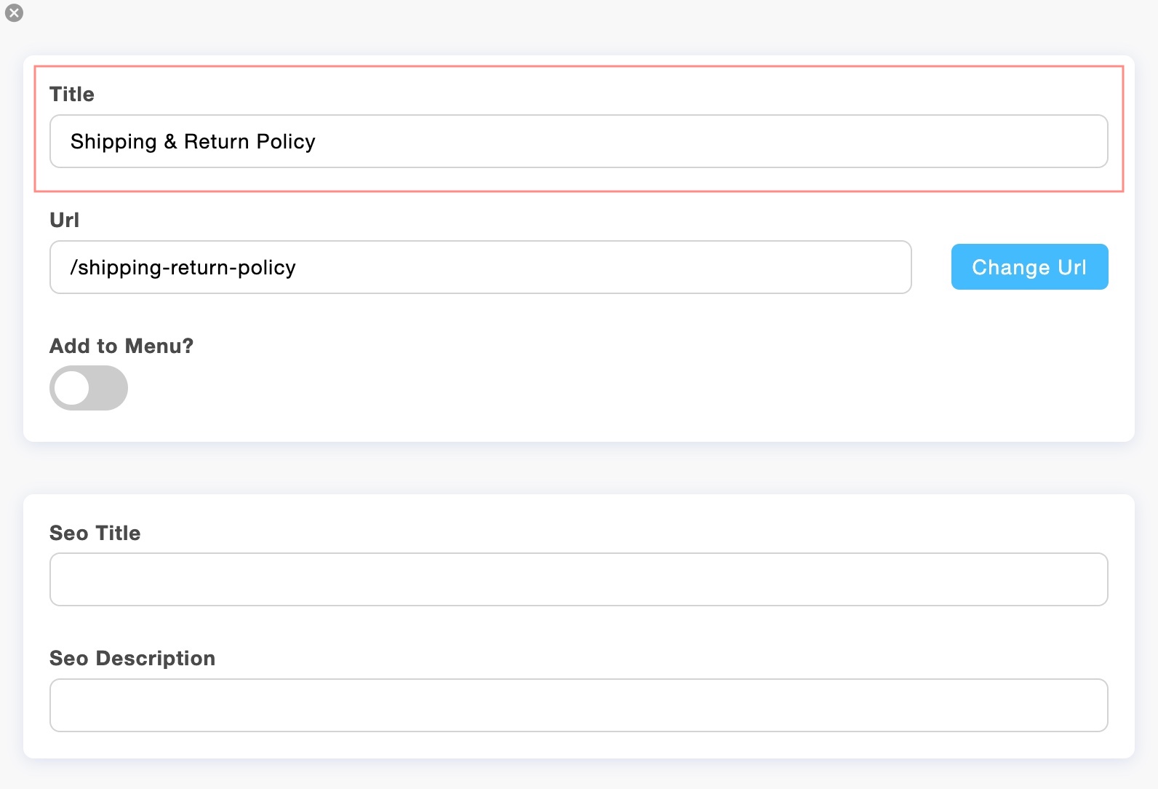
Task: Click the "Seo Description" label text
Action: pos(132,658)
